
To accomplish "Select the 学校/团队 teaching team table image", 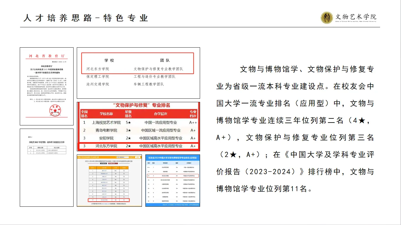I will pyautogui.click(x=138, y=73).
